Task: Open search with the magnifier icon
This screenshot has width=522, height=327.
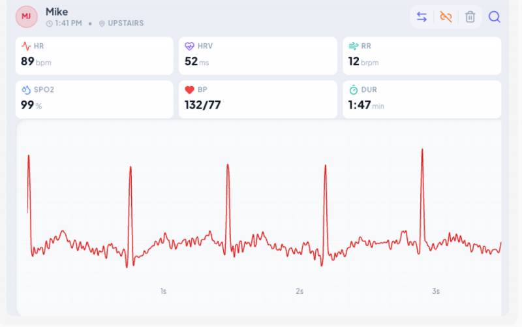Action: [495, 17]
